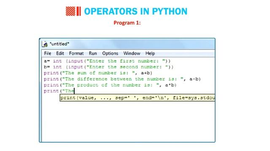
Task: Click the print(value, ..., sep=' ' calltip
Action: click(138, 98)
